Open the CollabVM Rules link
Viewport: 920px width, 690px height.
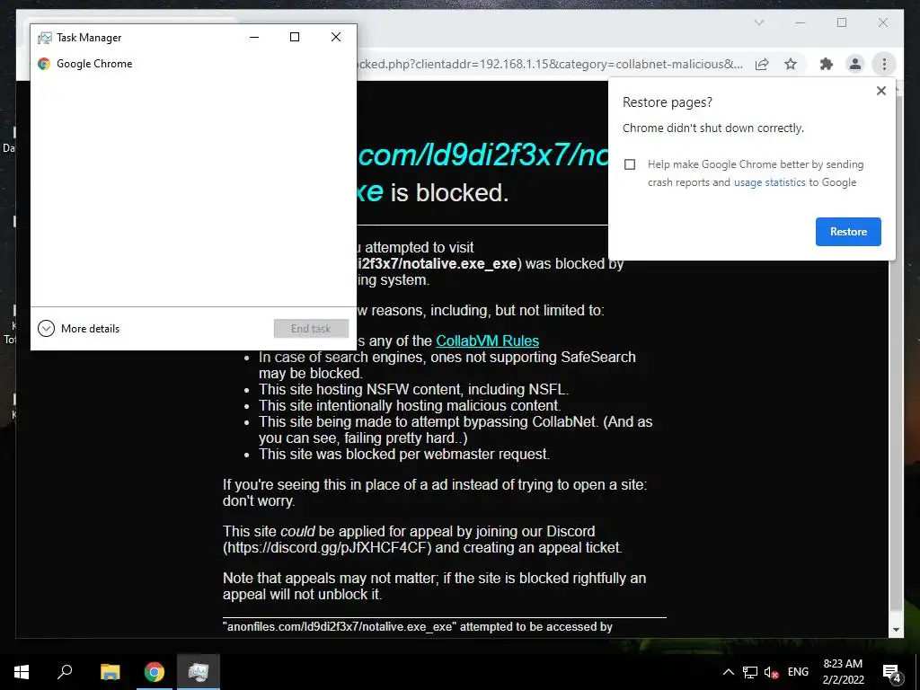(x=487, y=341)
